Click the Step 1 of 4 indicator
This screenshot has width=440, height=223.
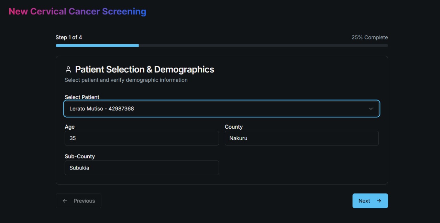pos(69,37)
